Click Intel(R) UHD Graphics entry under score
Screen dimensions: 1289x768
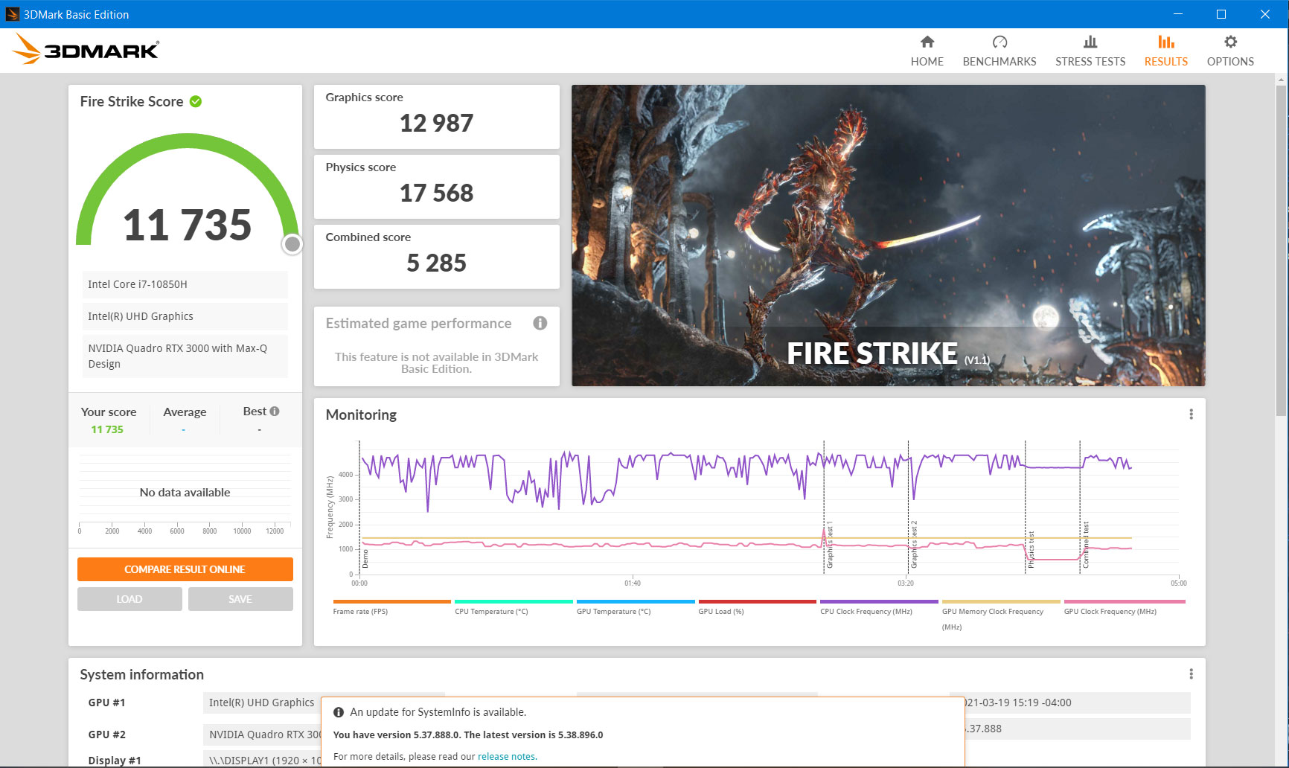point(185,316)
